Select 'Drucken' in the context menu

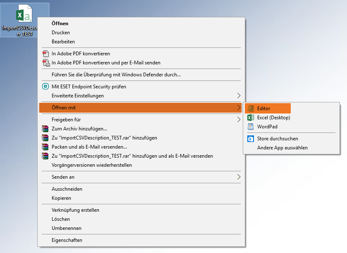pyautogui.click(x=141, y=33)
